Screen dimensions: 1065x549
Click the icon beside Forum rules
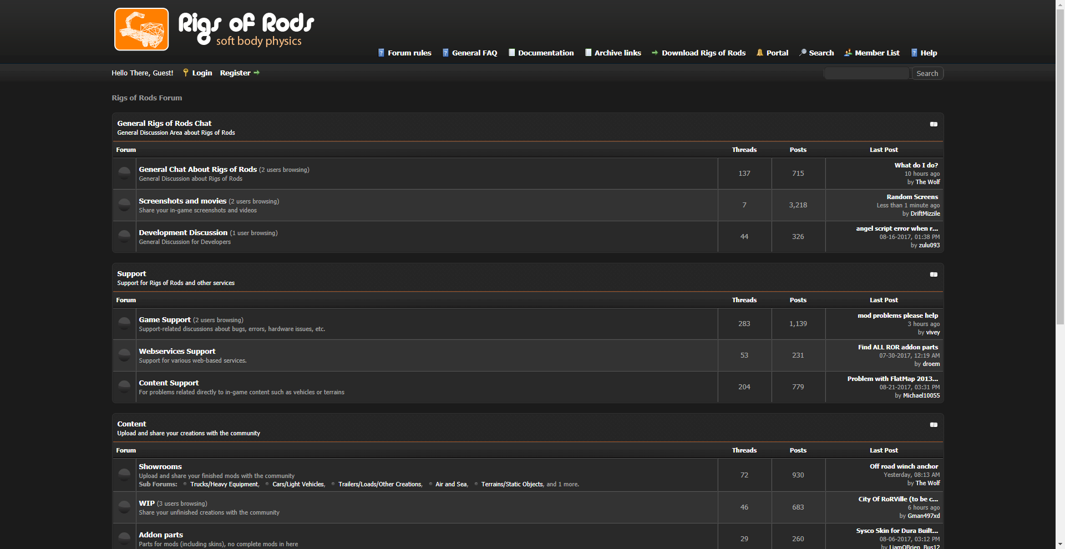tap(381, 53)
